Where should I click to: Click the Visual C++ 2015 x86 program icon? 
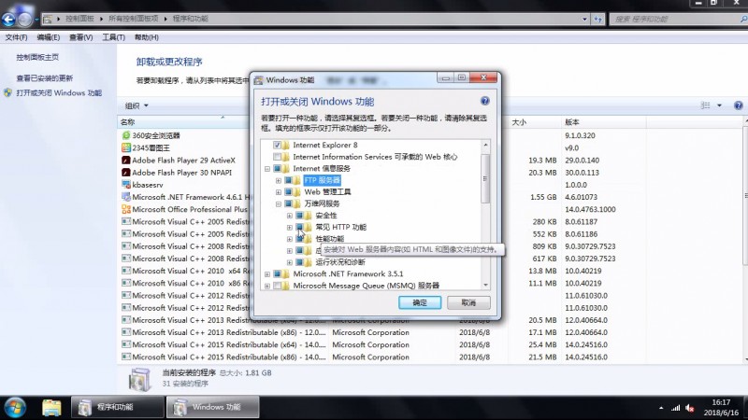126,357
